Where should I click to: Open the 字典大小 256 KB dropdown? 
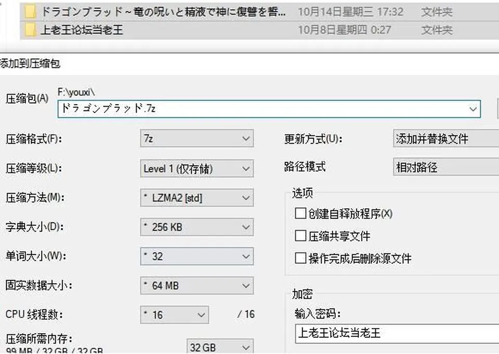point(196,227)
